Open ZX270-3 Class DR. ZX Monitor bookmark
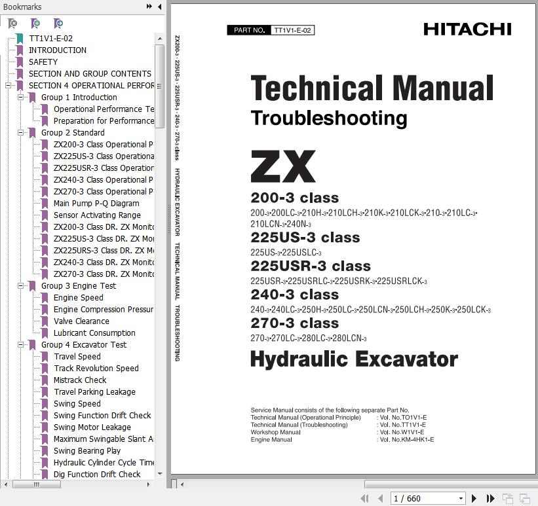This screenshot has width=538, height=506. tap(104, 274)
